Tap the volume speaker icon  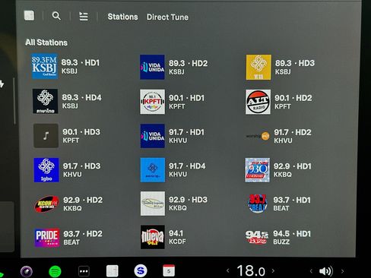326,271
